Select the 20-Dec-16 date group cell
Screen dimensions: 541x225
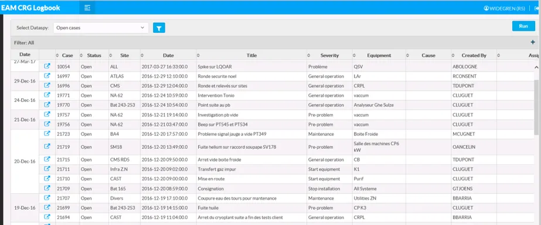[25, 162]
